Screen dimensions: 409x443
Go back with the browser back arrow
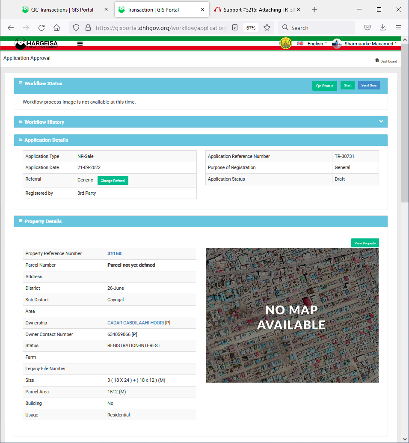[11, 28]
